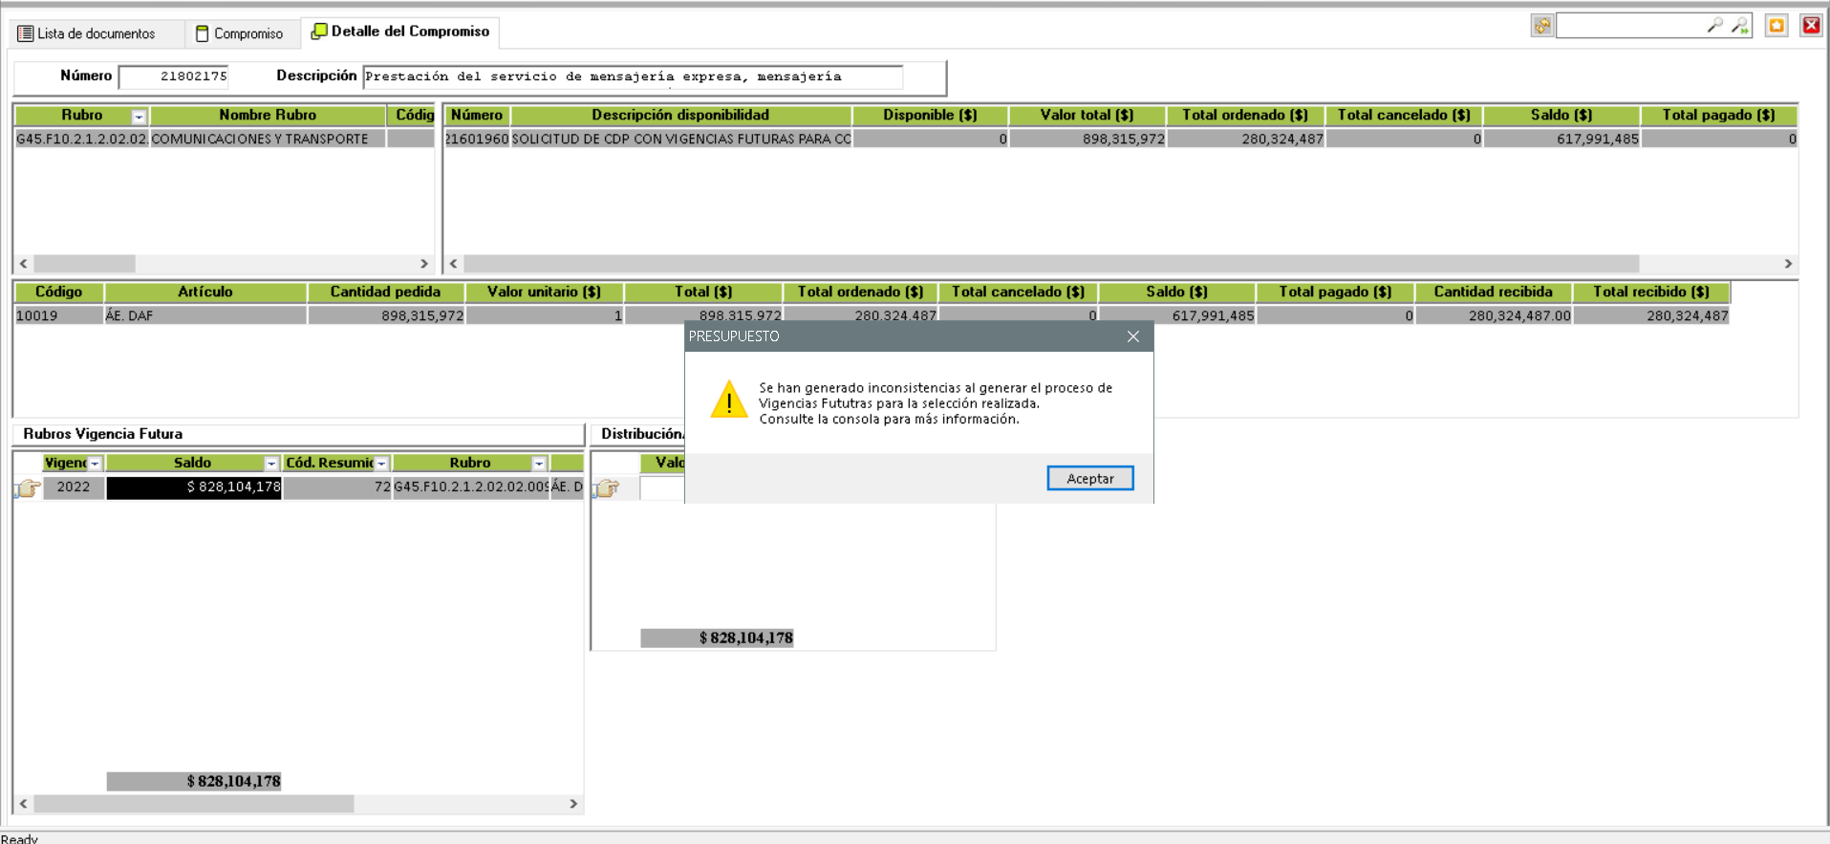Click the pointing hand row marker for vigencia 2022
This screenshot has width=1830, height=844.
(x=28, y=488)
